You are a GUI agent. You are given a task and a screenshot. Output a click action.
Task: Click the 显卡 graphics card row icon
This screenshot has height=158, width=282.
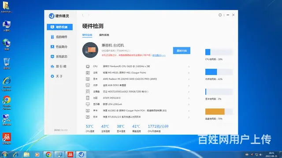tap(88, 79)
